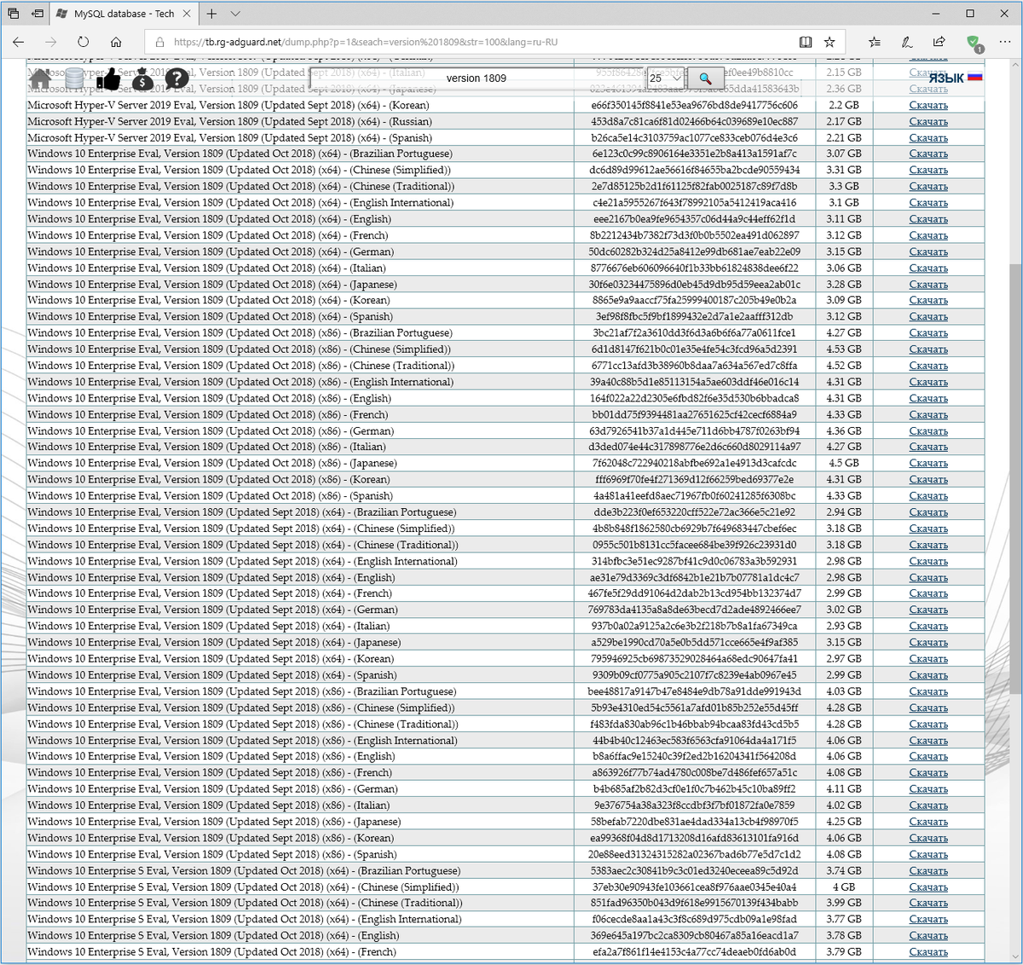The image size is (1023, 965).
Task: Download Windows 10 Enterprise S Oct 2018 English
Action: point(928,936)
